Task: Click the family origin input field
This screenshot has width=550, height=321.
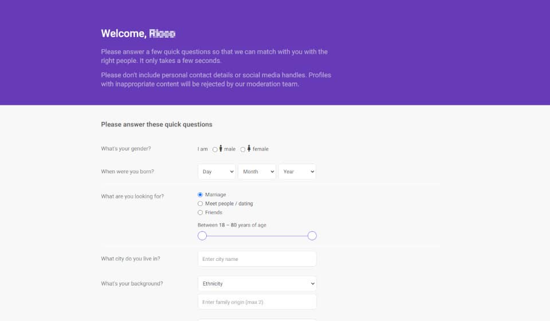Action: click(x=257, y=302)
